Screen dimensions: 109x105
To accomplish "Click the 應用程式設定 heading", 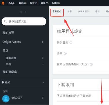I will (70, 31).
